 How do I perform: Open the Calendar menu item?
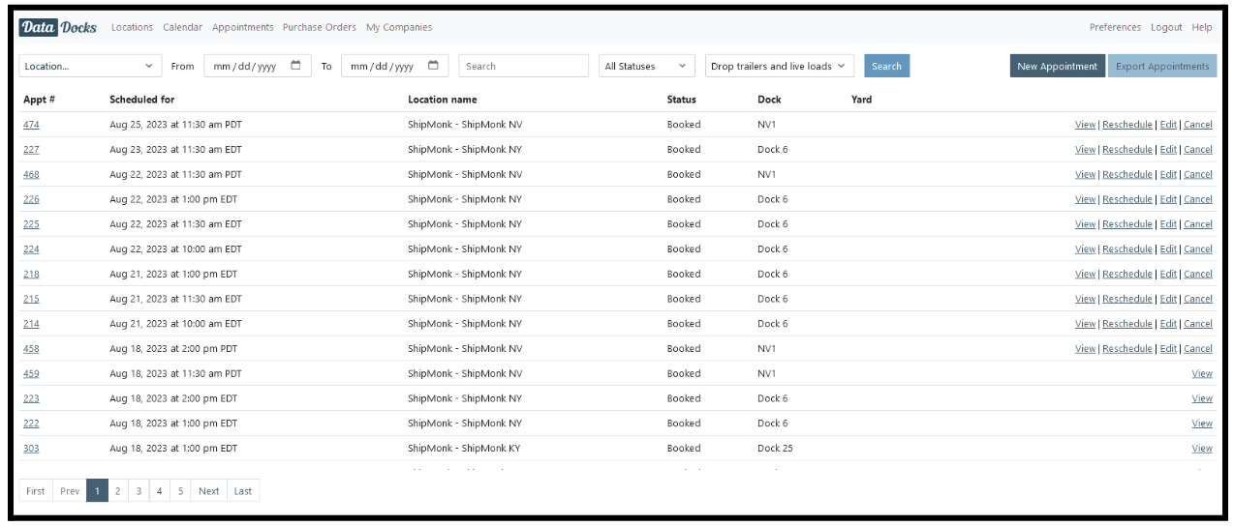(183, 27)
